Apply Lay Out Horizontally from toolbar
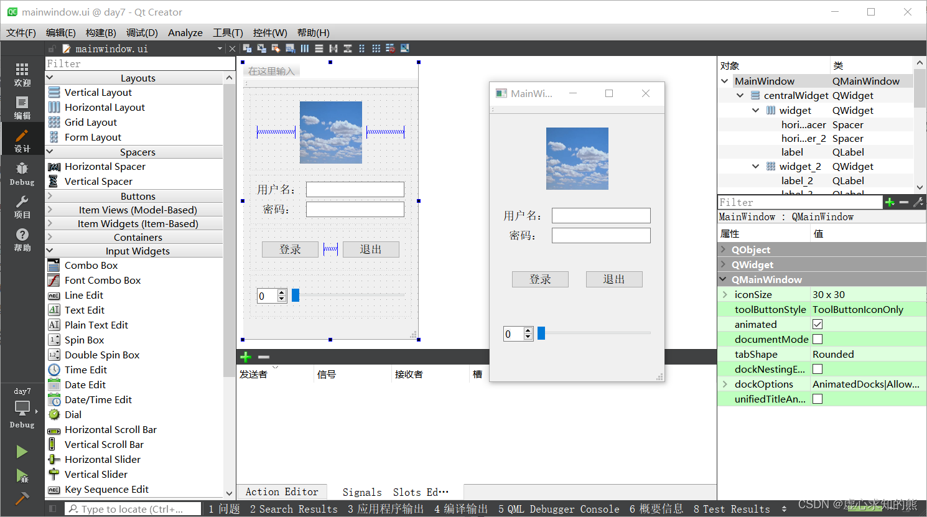The width and height of the screenshot is (927, 517). 305,49
